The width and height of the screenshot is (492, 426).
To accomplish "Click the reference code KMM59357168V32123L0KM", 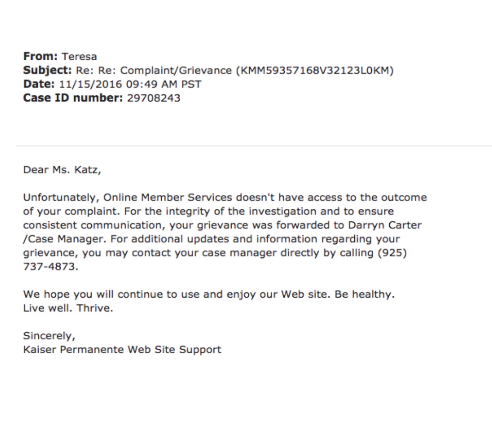I will [315, 70].
